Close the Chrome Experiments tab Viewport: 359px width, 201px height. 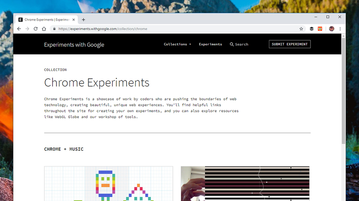(74, 20)
